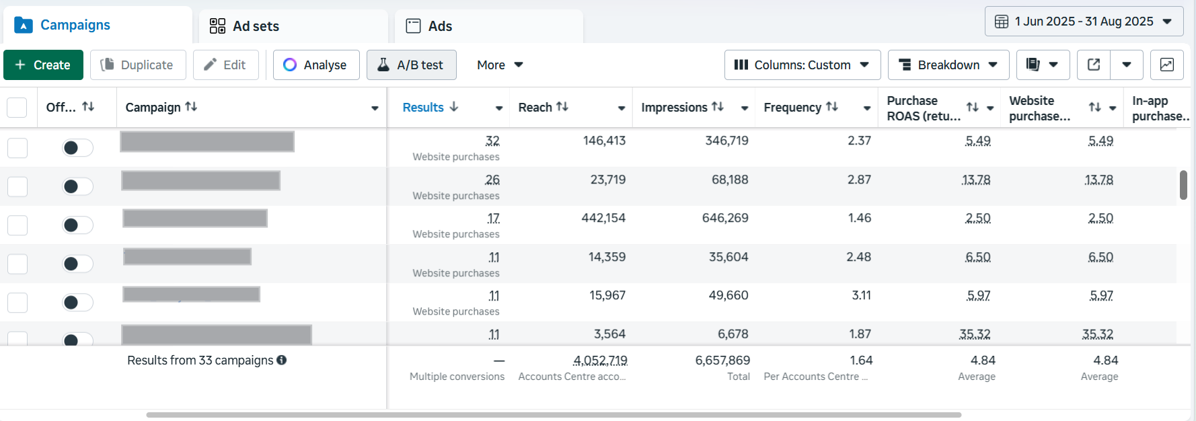Tick the select-all campaigns header checkbox
Screen dimensions: 1196x421
[x=17, y=108]
